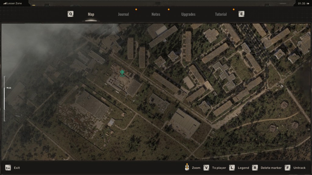Viewport: 312px width, 175px height.
Task: Click the mouse scroll Zoom icon
Action: 186,167
